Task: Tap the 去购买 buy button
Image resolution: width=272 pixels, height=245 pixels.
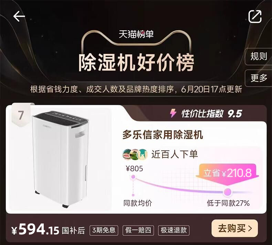Action: click(x=234, y=228)
